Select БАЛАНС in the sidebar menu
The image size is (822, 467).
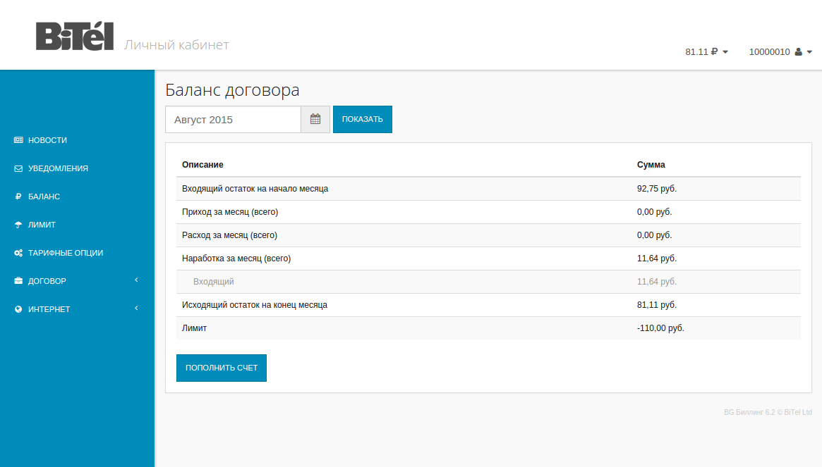pos(44,197)
